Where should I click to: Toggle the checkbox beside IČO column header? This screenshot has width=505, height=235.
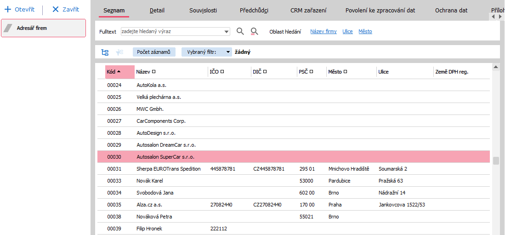(x=222, y=72)
